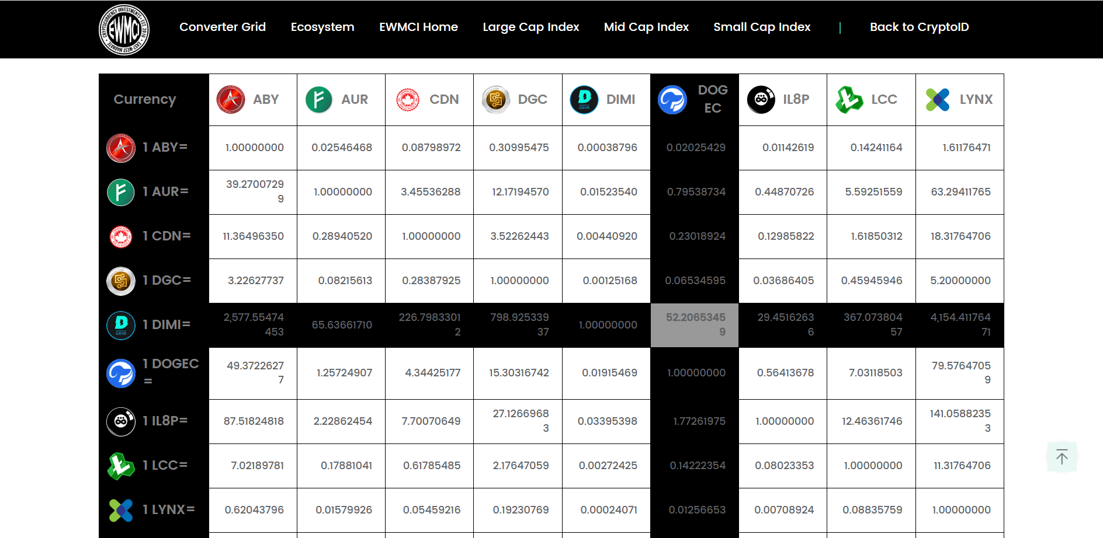Click the AUR column header label
1103x538 pixels.
pos(355,99)
